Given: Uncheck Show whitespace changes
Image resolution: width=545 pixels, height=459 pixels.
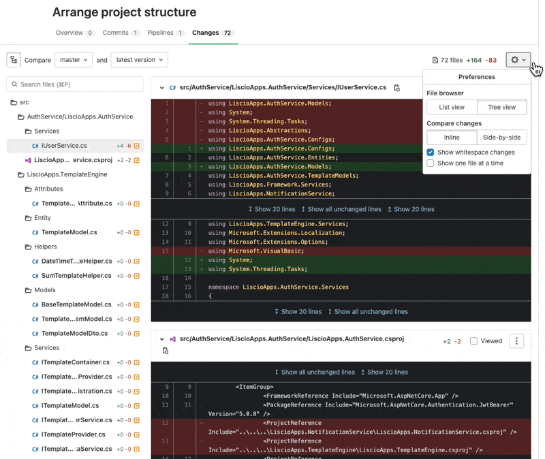Looking at the screenshot, I should coord(430,152).
